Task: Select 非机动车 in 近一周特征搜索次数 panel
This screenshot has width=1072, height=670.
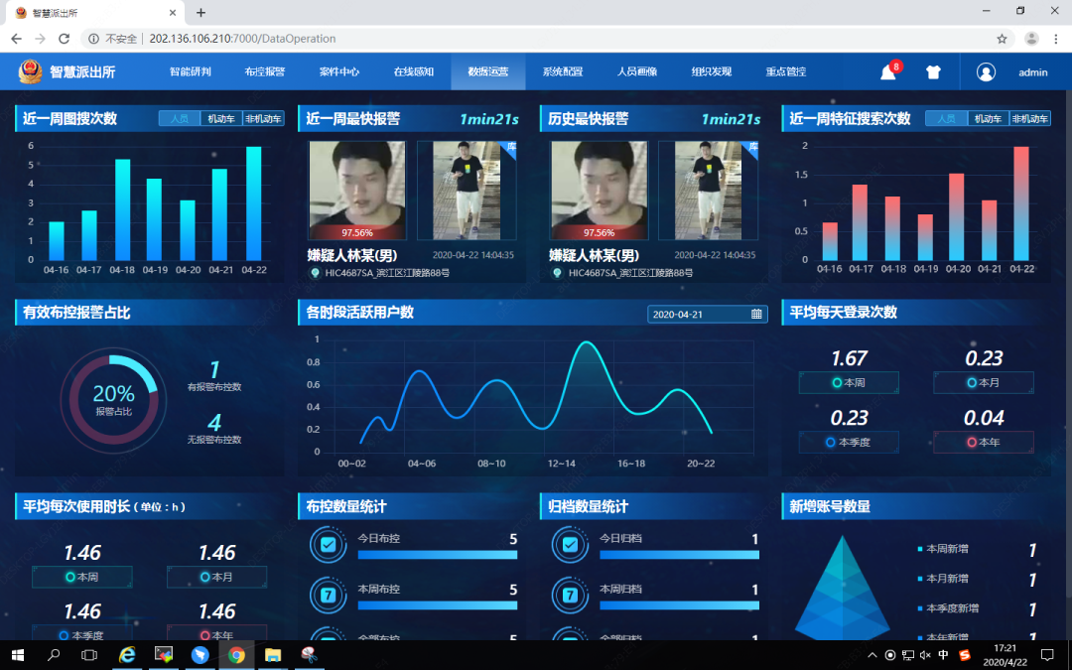Action: pyautogui.click(x=1030, y=119)
